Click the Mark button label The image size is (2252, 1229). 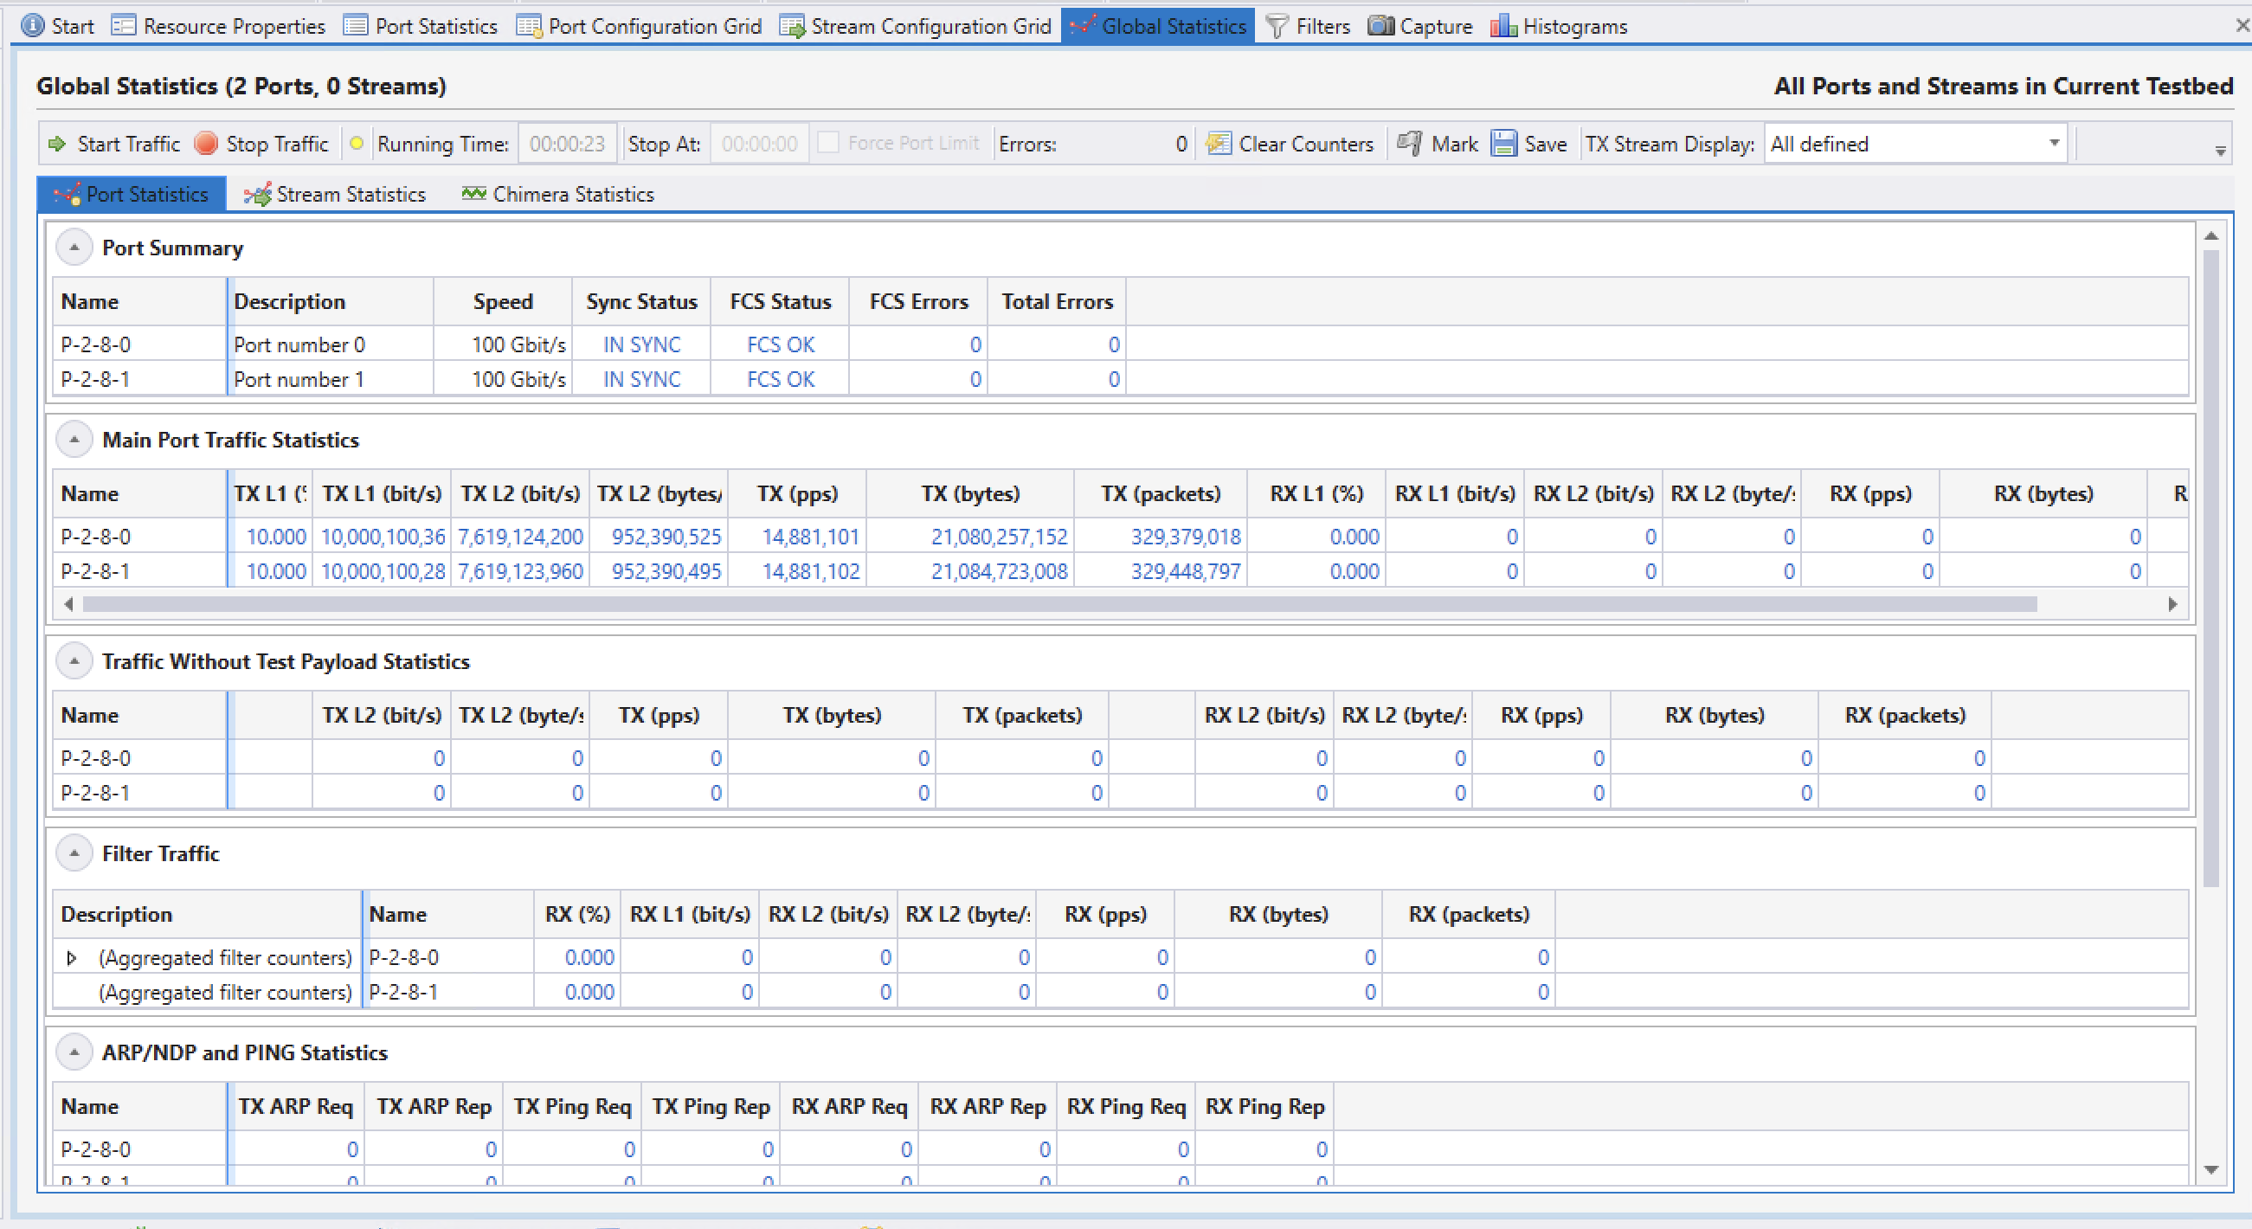click(x=1455, y=145)
